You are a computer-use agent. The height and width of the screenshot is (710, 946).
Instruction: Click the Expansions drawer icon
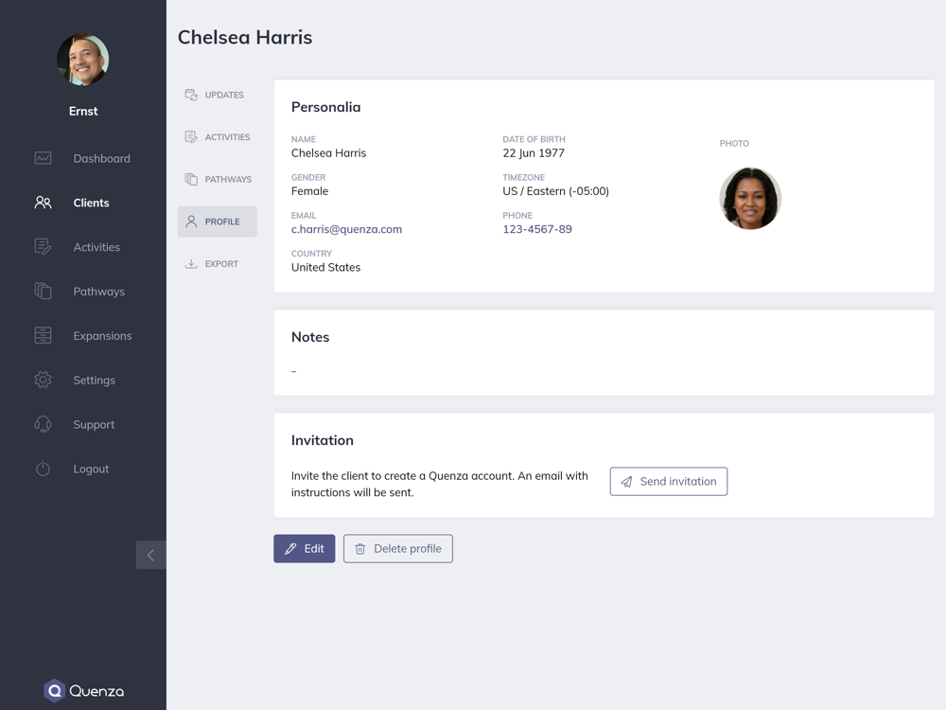pyautogui.click(x=43, y=335)
